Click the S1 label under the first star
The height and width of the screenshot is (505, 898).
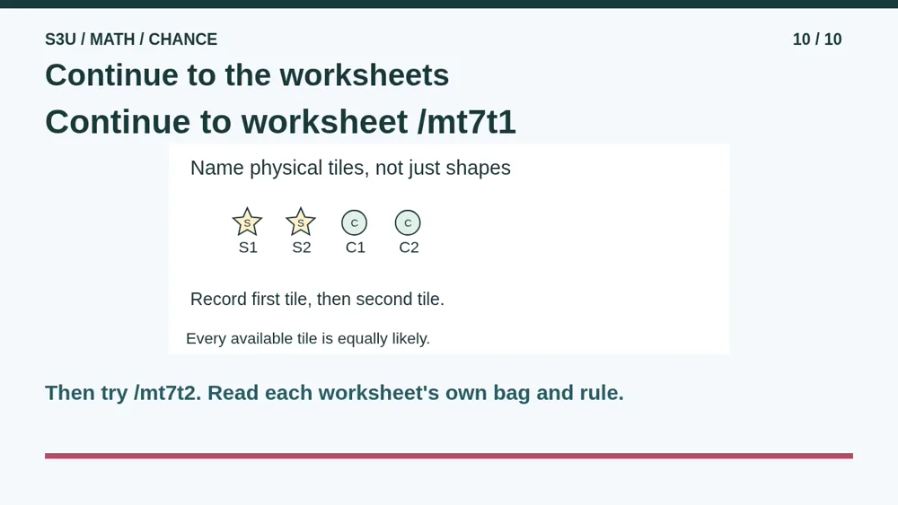click(x=248, y=248)
